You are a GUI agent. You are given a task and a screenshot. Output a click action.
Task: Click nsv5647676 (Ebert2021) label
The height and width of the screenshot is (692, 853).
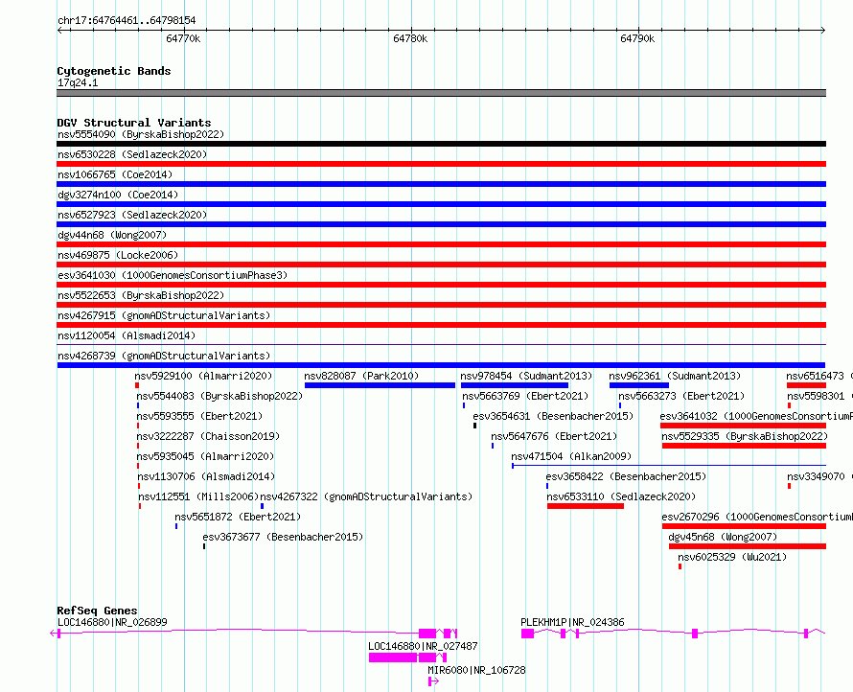pos(554,436)
